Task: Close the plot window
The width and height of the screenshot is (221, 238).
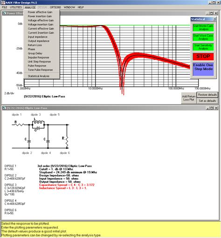Action: coord(216,14)
